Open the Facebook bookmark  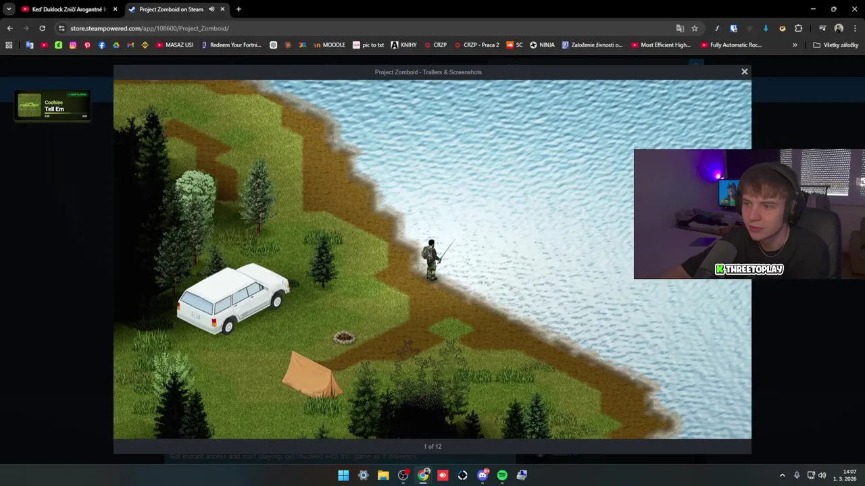pos(102,45)
